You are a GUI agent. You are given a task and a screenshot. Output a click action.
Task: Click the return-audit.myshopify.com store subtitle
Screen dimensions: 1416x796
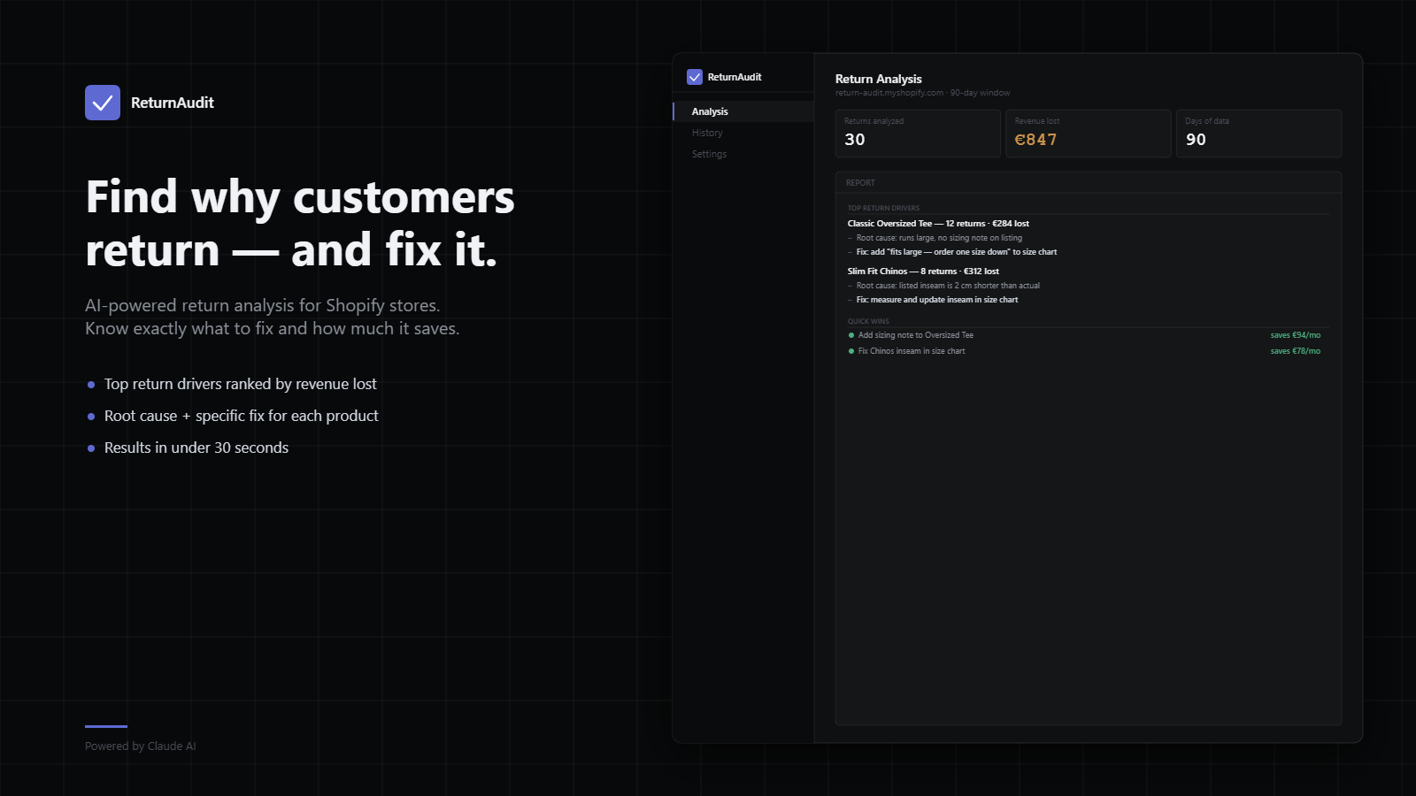coord(923,93)
